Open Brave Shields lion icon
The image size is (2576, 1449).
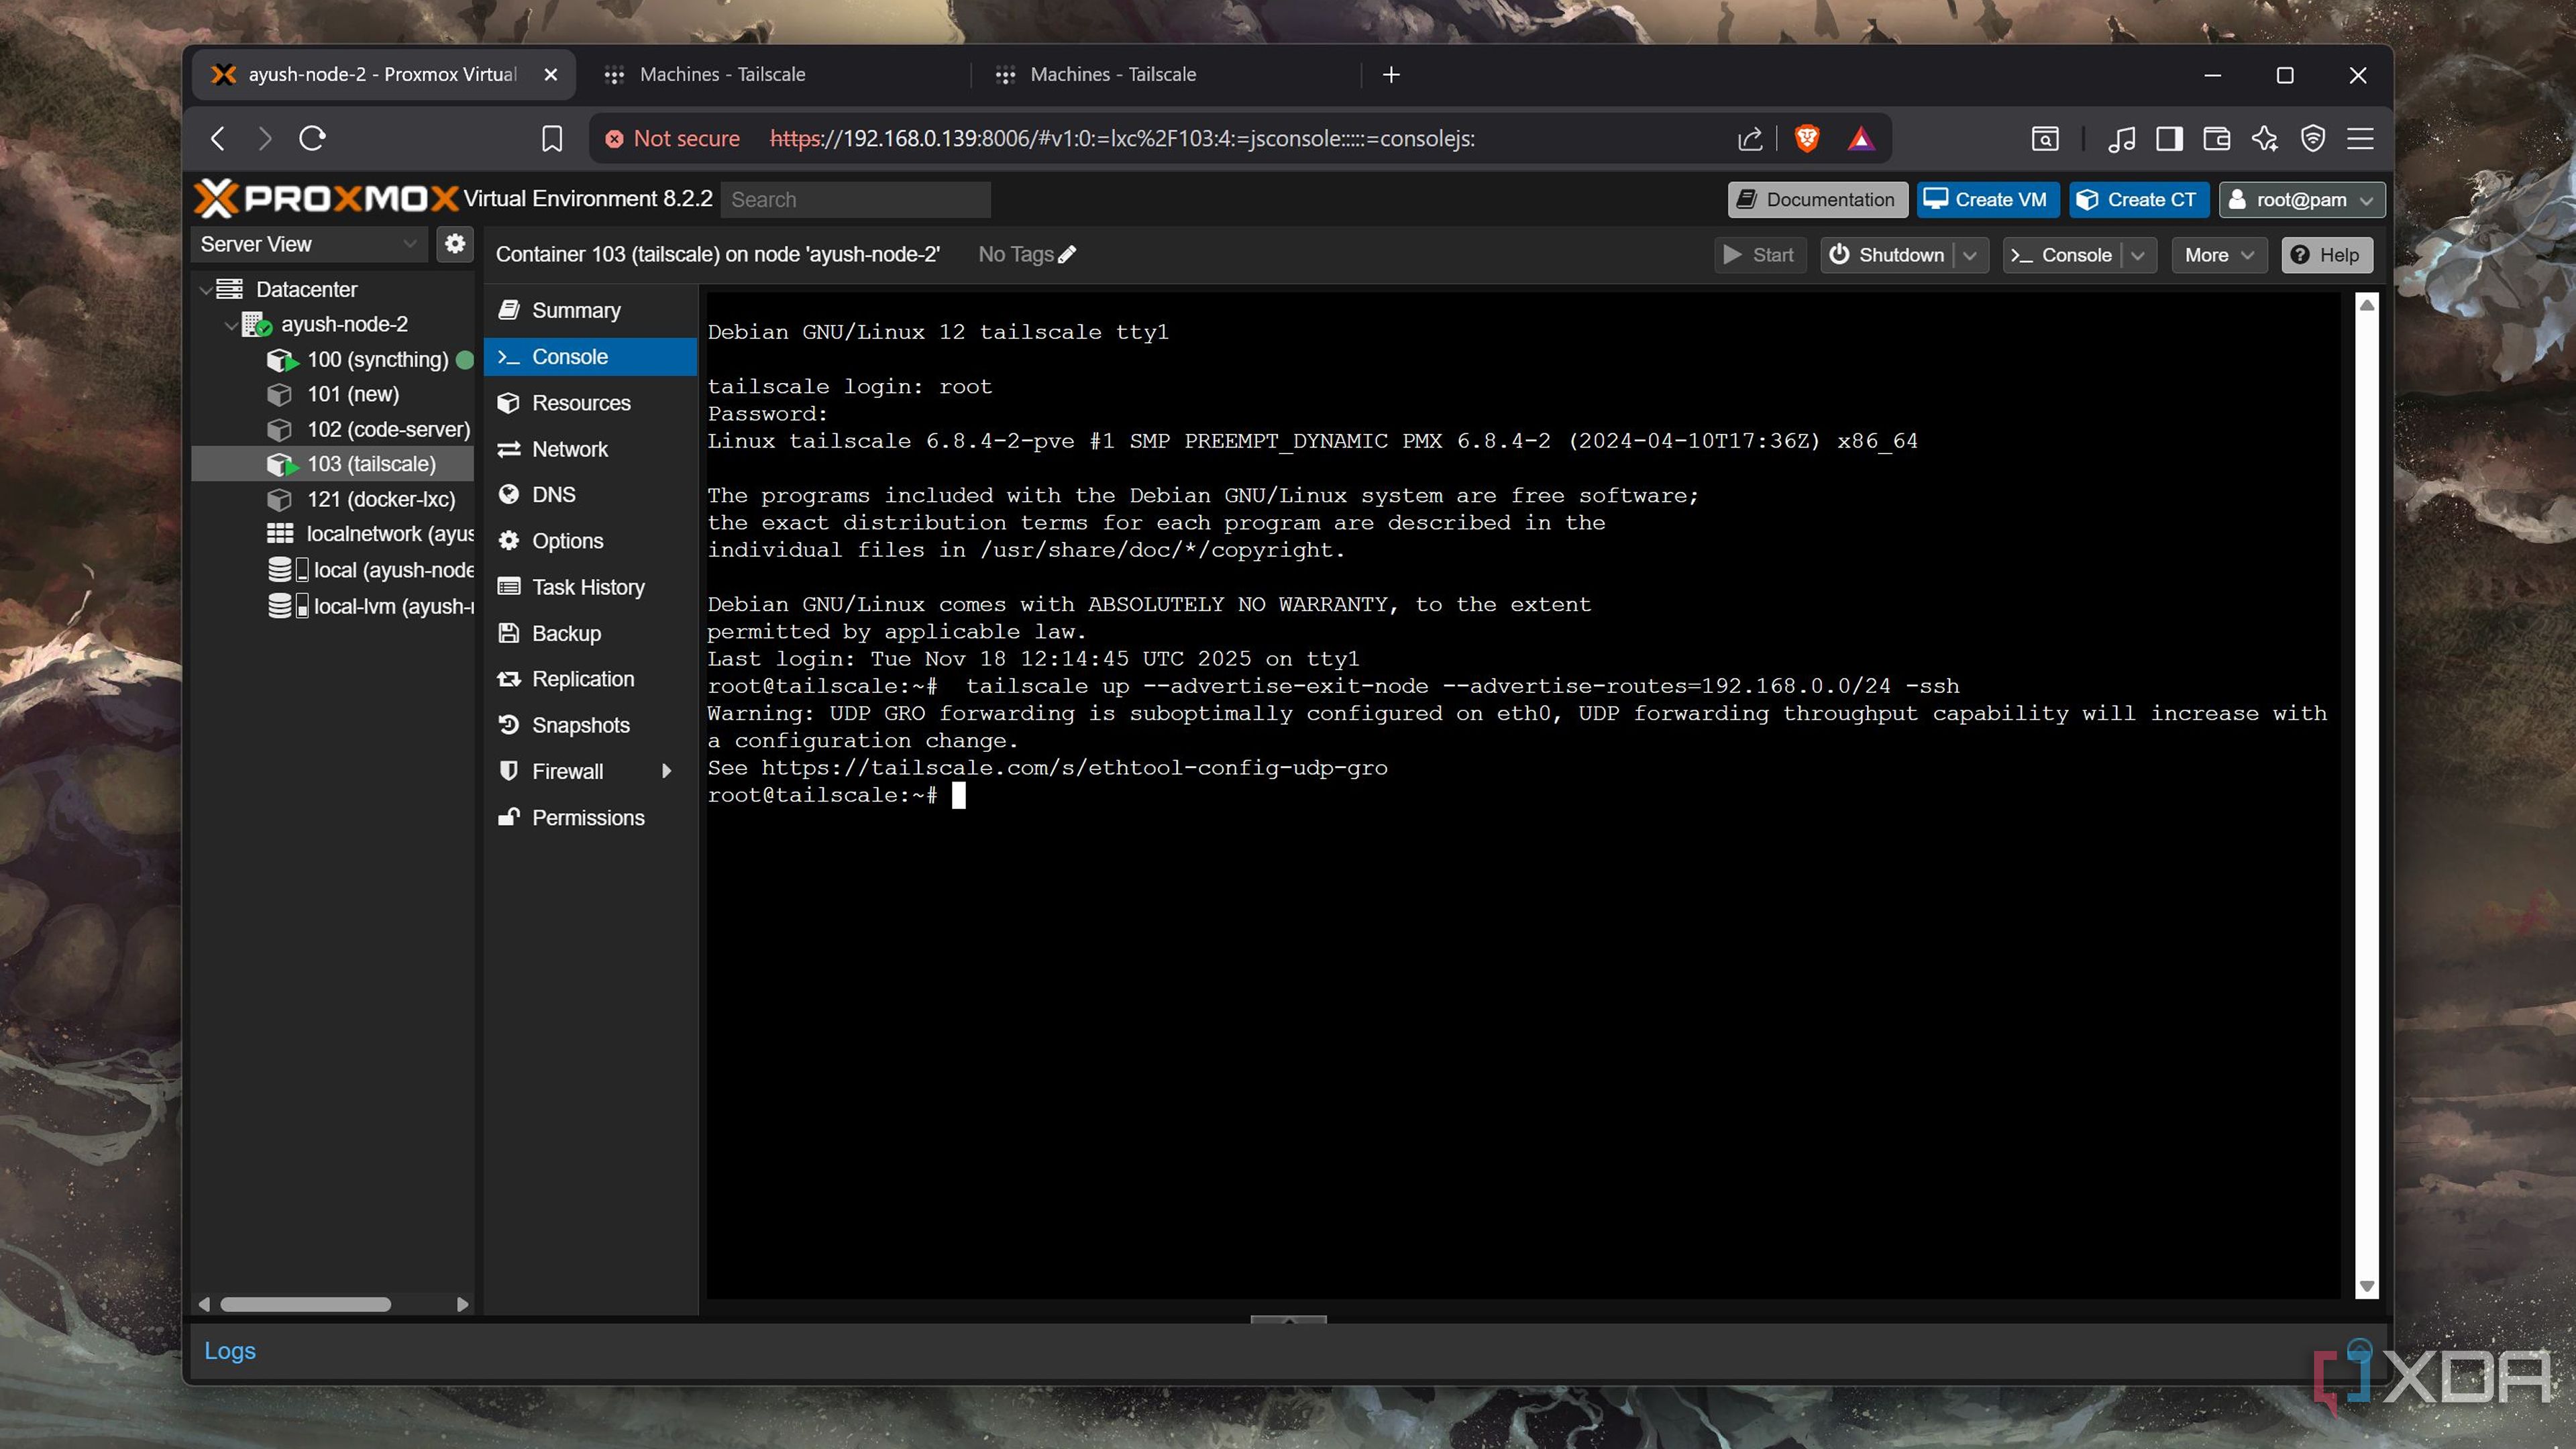click(1807, 138)
